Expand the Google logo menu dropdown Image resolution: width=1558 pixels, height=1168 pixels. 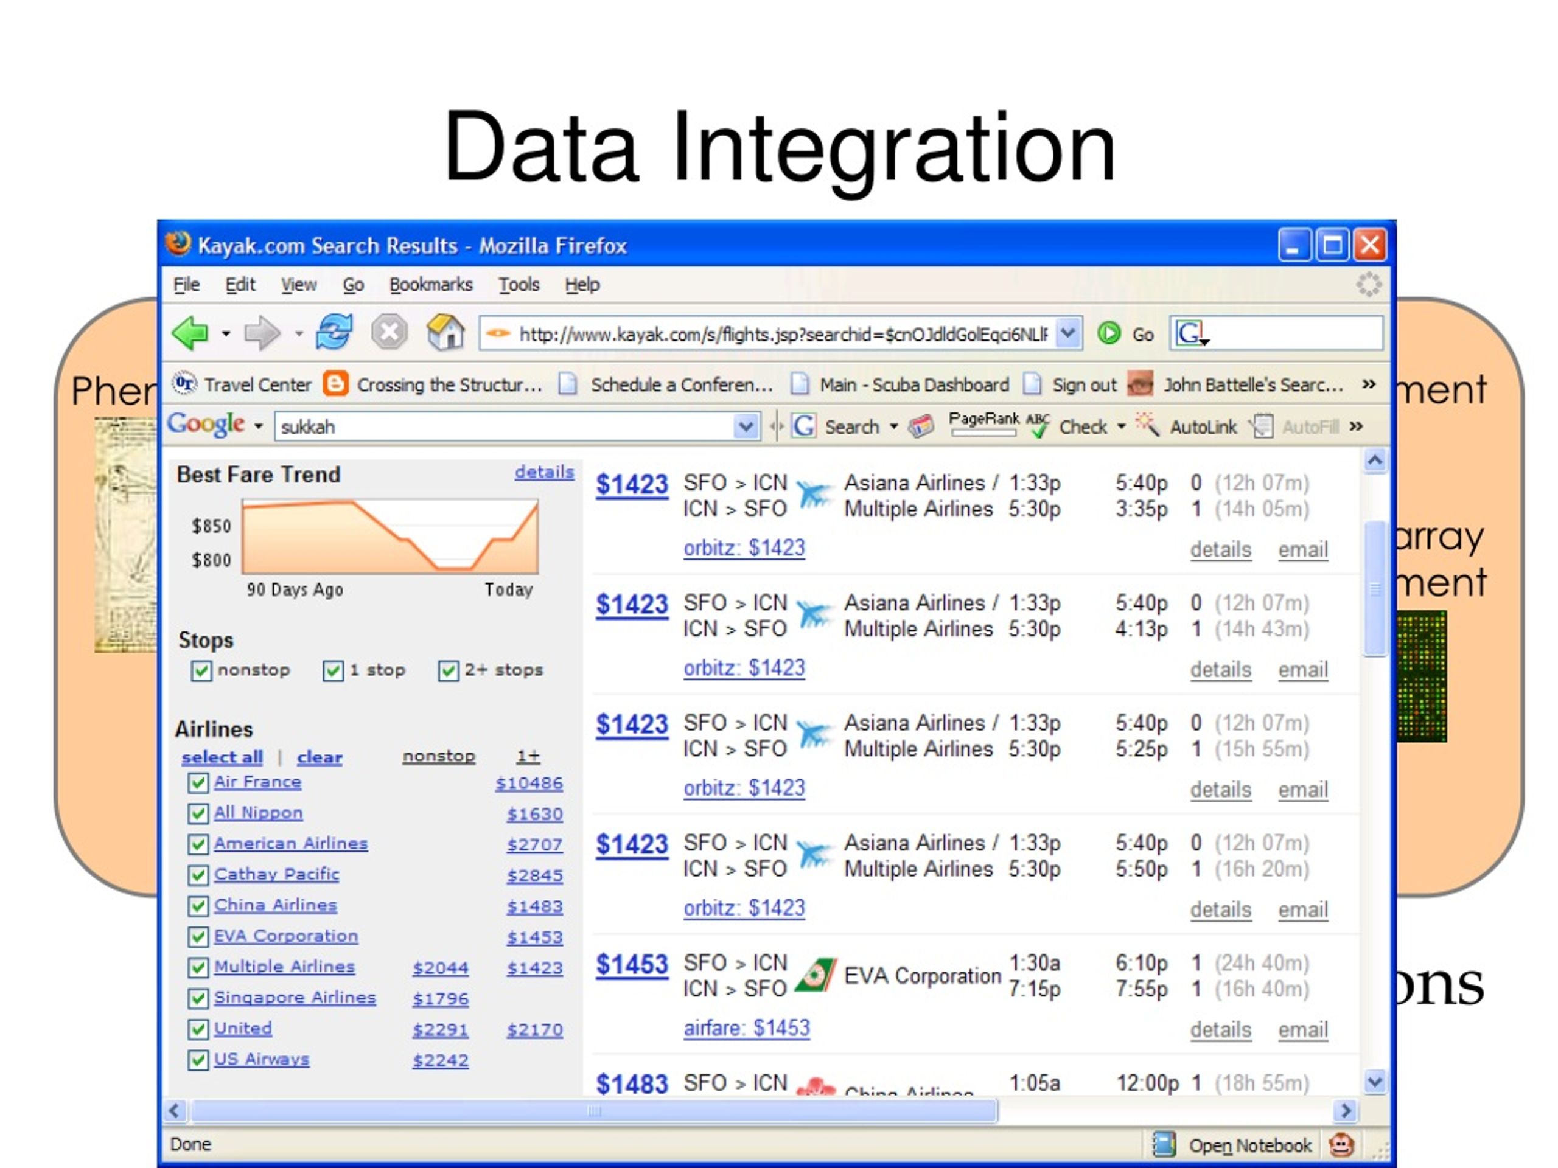coord(259,426)
